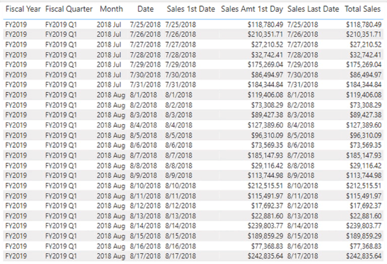Click the Date column header
The image size is (387, 264).
pyautogui.click(x=145, y=9)
